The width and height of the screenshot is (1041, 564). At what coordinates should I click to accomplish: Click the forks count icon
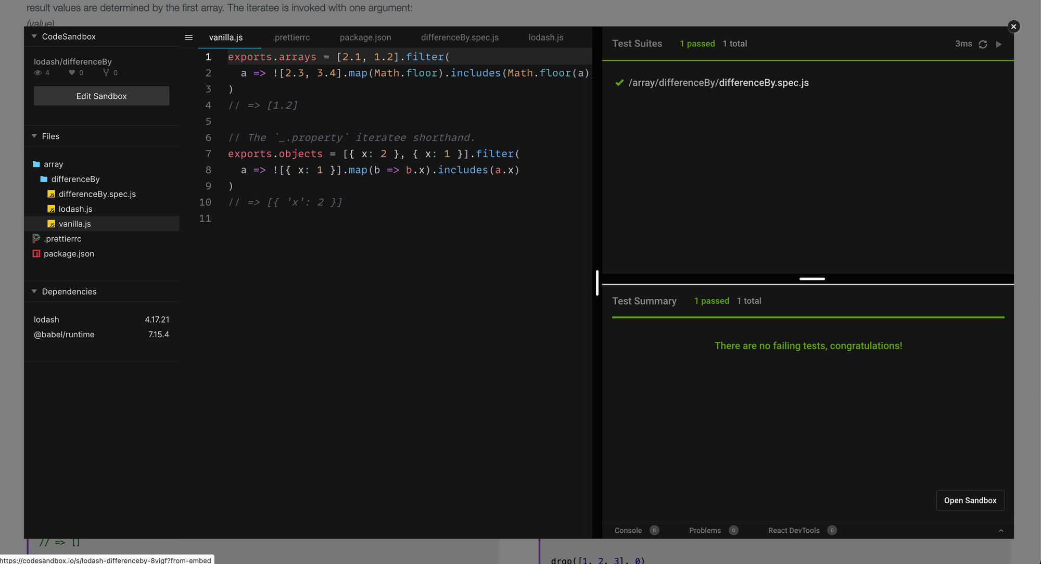[106, 73]
